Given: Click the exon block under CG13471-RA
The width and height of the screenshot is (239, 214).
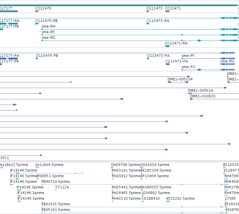Looking at the screenshot, I should click(167, 46).
